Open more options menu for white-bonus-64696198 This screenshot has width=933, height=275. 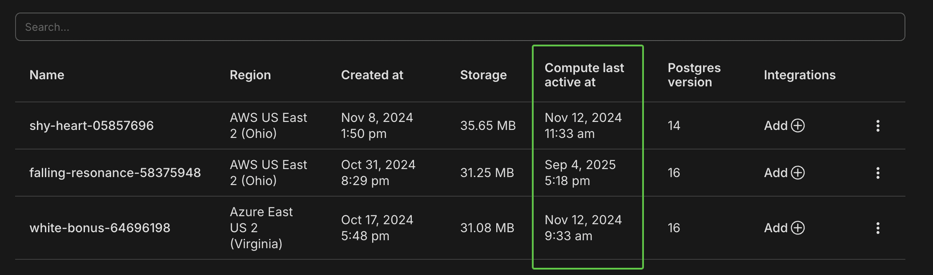(878, 228)
